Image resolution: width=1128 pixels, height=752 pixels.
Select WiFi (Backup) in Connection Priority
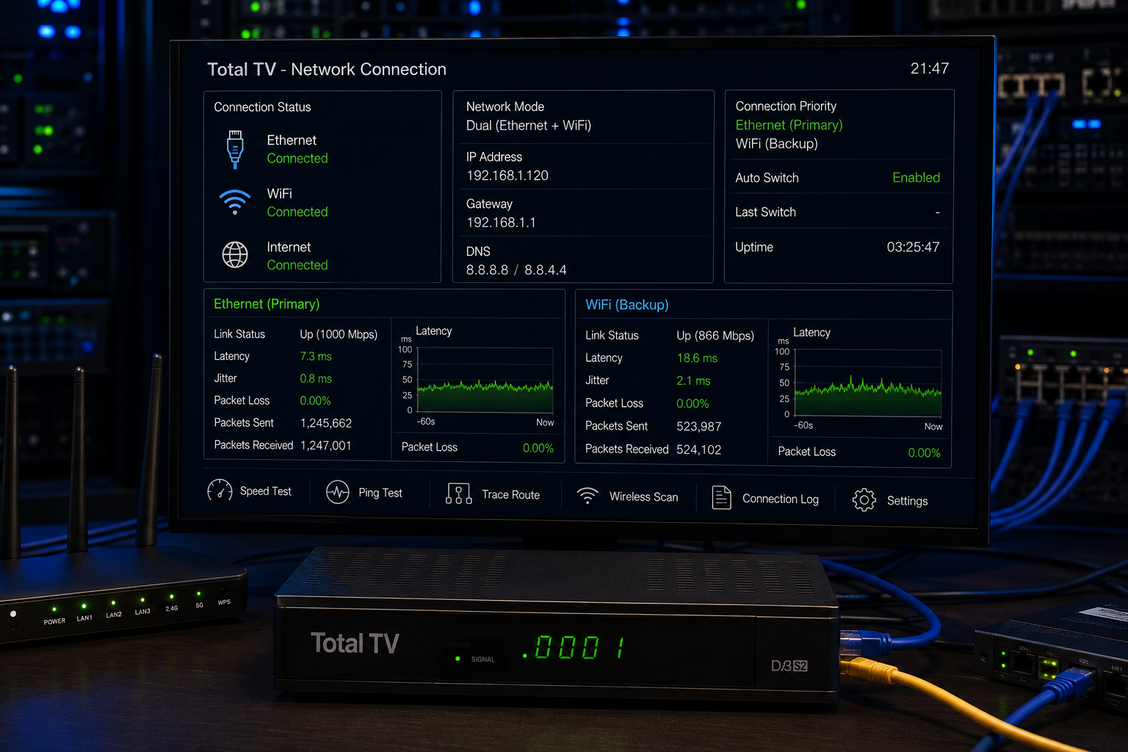click(x=777, y=144)
